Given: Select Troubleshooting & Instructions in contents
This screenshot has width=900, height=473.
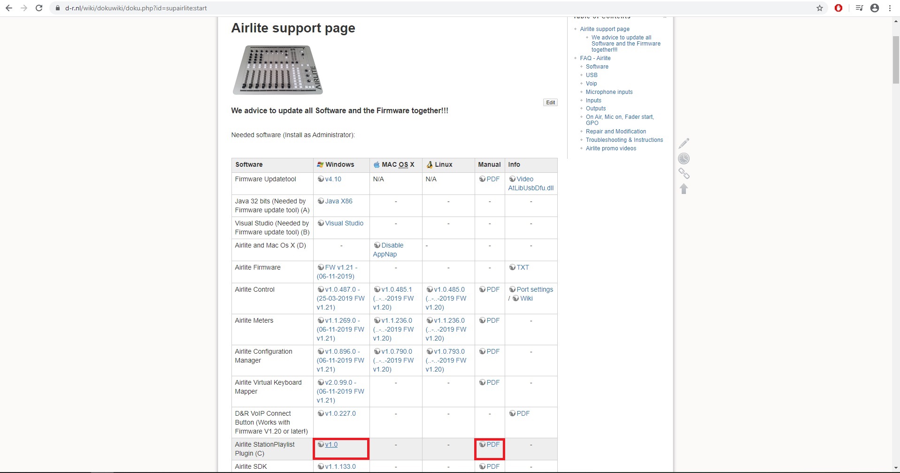Looking at the screenshot, I should tap(624, 140).
